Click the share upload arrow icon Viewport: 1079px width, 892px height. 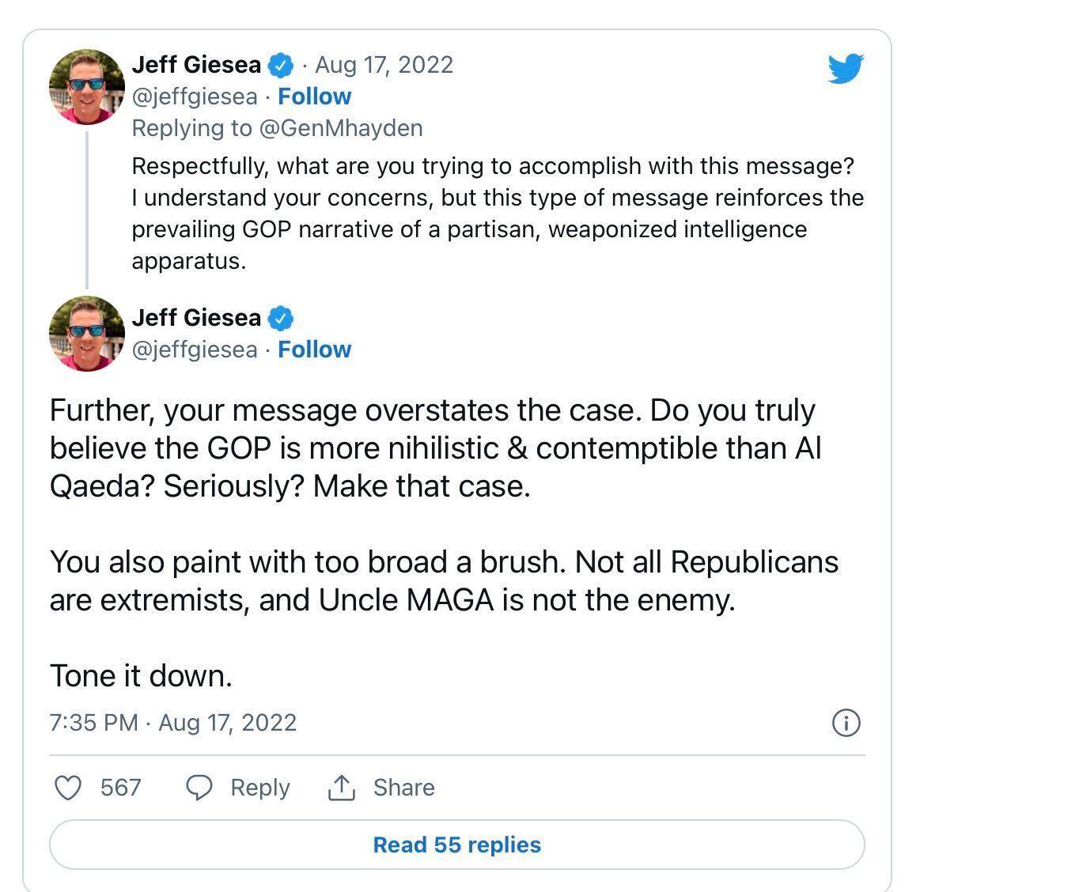tap(342, 788)
